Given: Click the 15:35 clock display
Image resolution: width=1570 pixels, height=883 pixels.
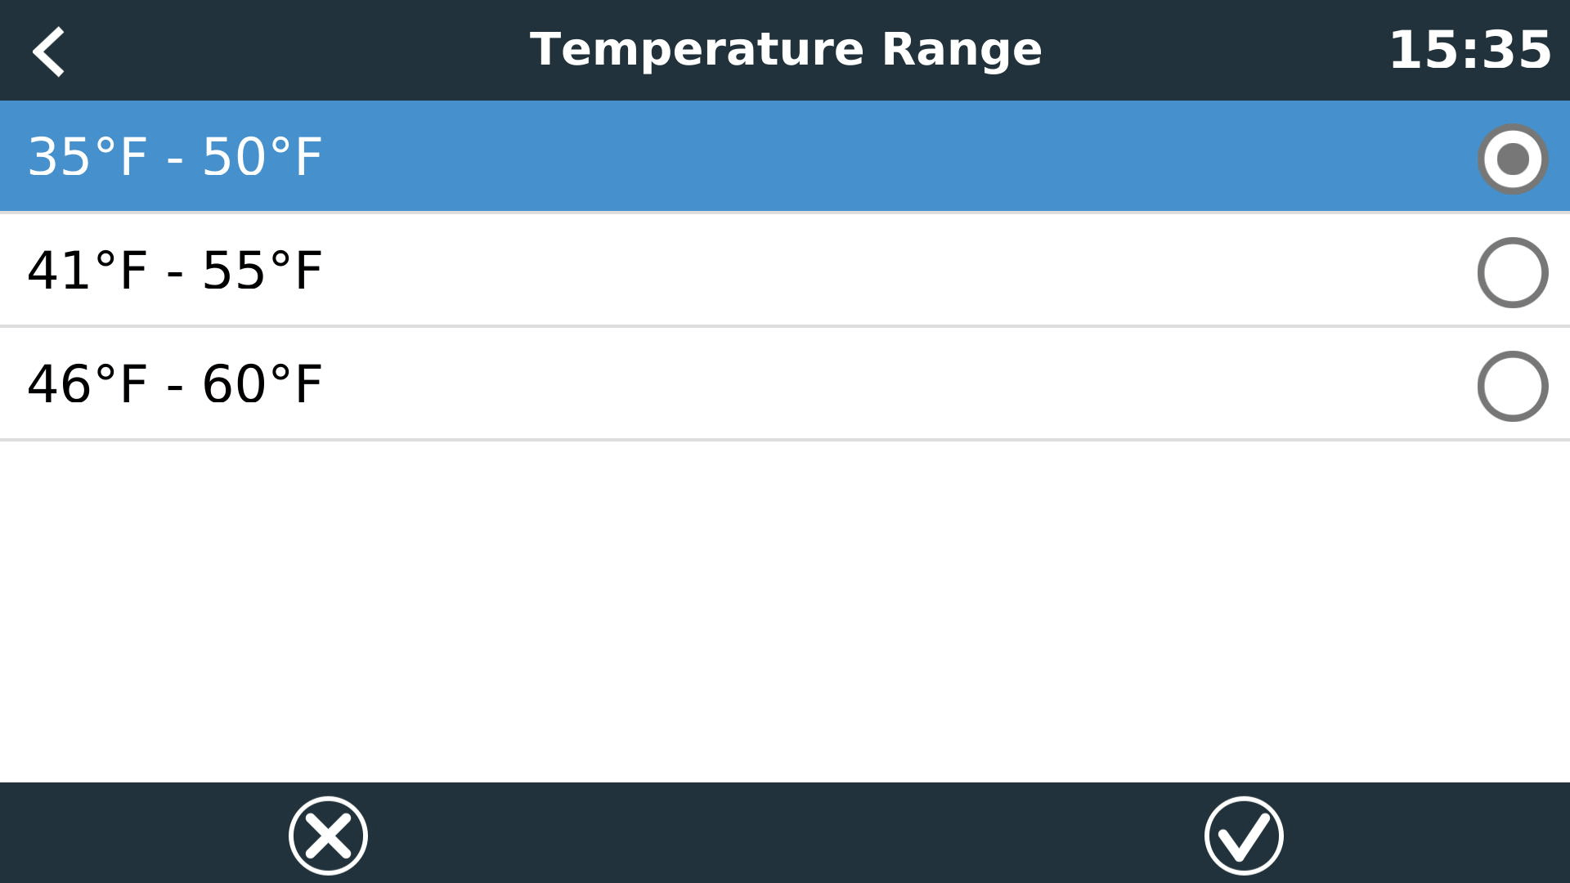Looking at the screenshot, I should 1469,51.
